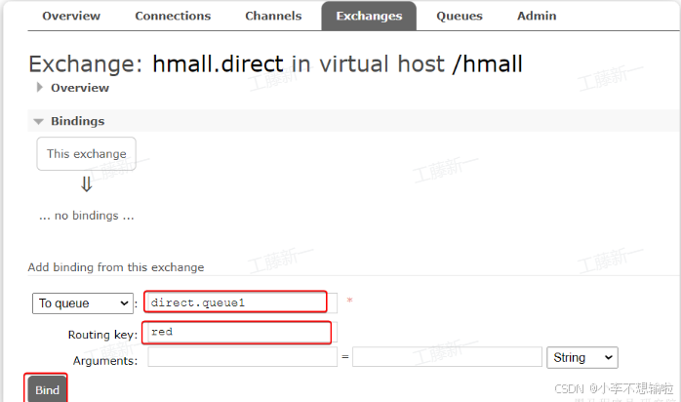Collapse the Bindings section triangle
The width and height of the screenshot is (681, 402).
(x=39, y=122)
